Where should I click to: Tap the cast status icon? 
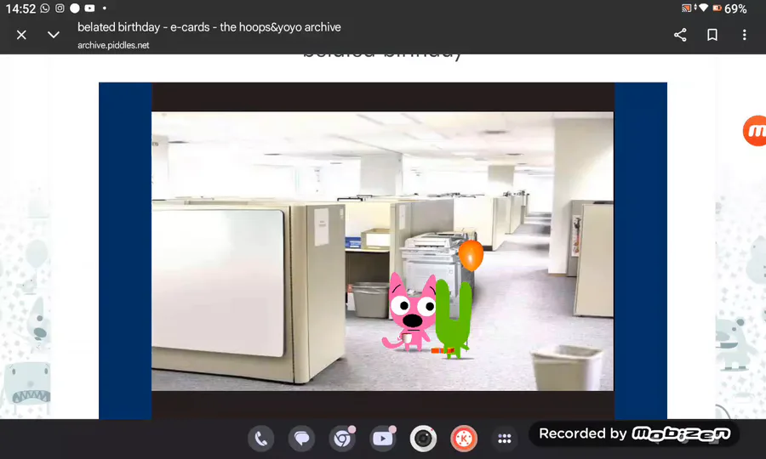tap(686, 8)
